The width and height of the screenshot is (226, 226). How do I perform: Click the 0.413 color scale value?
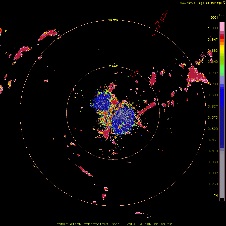[x=213, y=151]
